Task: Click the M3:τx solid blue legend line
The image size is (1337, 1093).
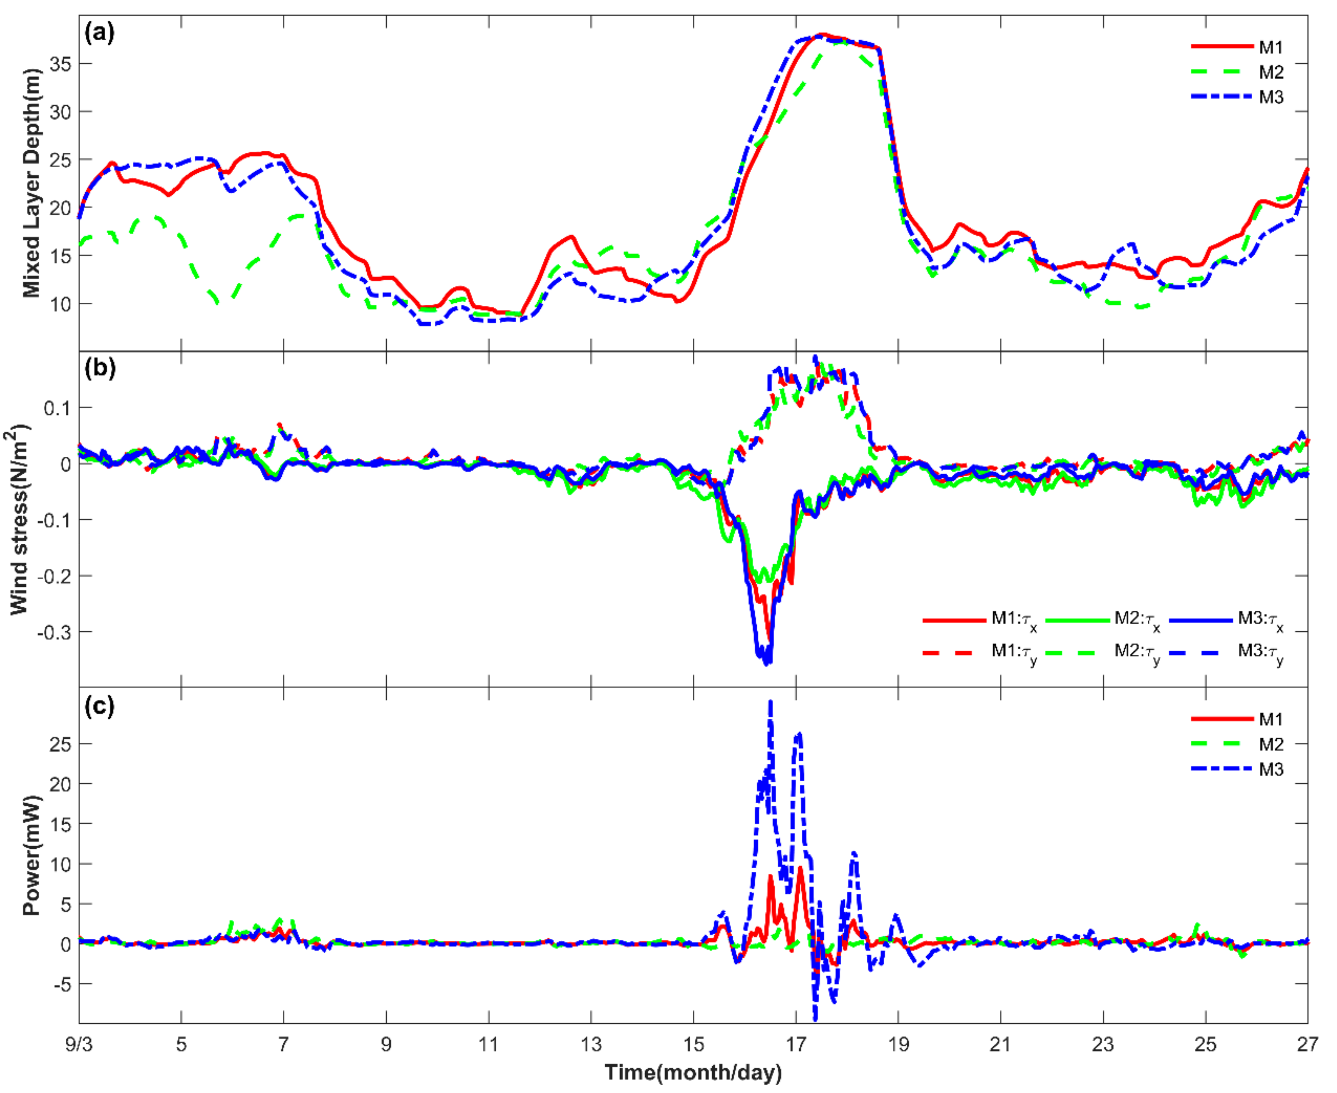Action: pos(1201,620)
